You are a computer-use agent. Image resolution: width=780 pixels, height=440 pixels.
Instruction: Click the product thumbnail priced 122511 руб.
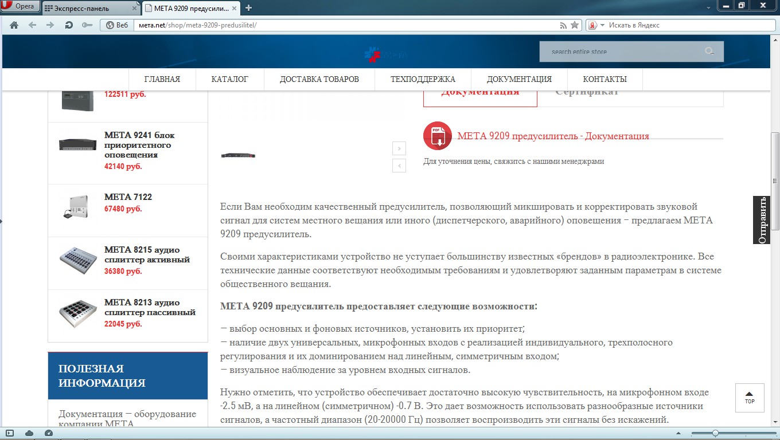tap(78, 101)
